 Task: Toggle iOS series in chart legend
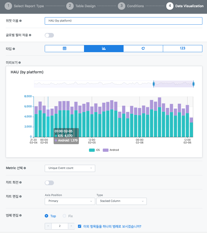[94, 150]
